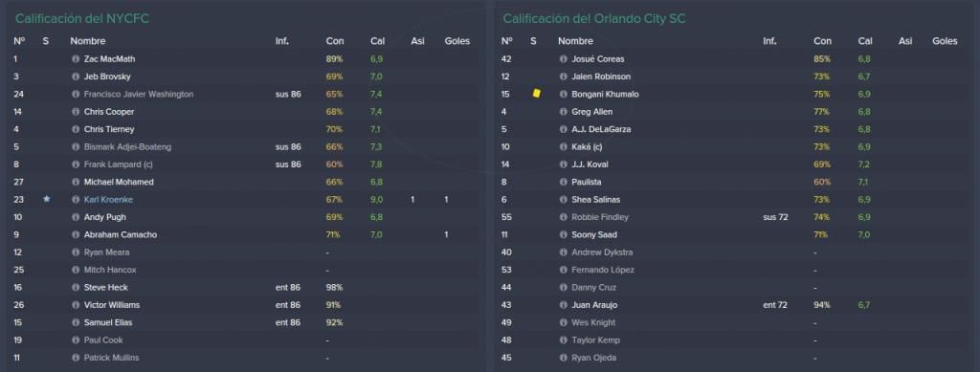Image resolution: width=980 pixels, height=372 pixels.
Task: Open Chris Cooper player profile
Action: [109, 112]
